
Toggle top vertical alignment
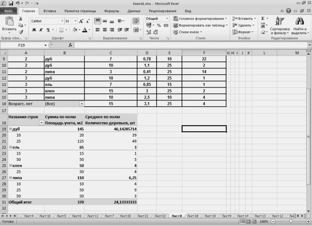[x=98, y=21]
